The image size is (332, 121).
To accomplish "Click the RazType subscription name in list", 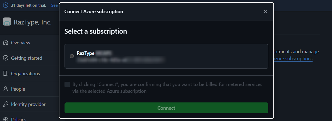I will click(85, 53).
